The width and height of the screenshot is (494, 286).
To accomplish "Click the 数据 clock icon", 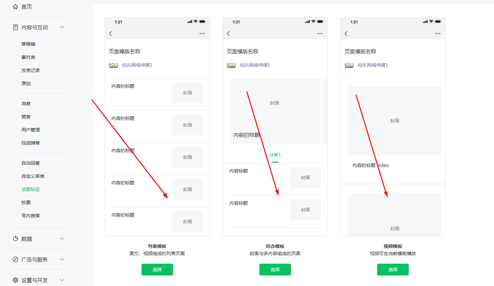I will click(15, 239).
